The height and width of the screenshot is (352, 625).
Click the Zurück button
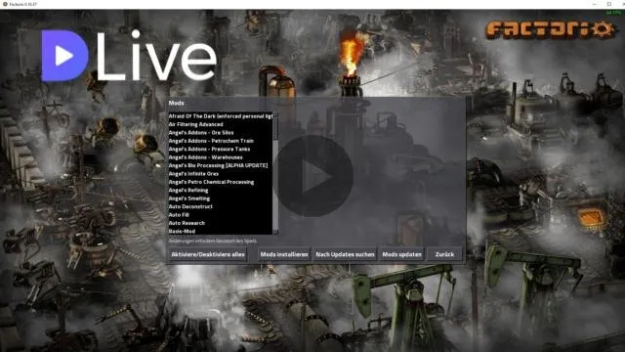click(x=444, y=254)
